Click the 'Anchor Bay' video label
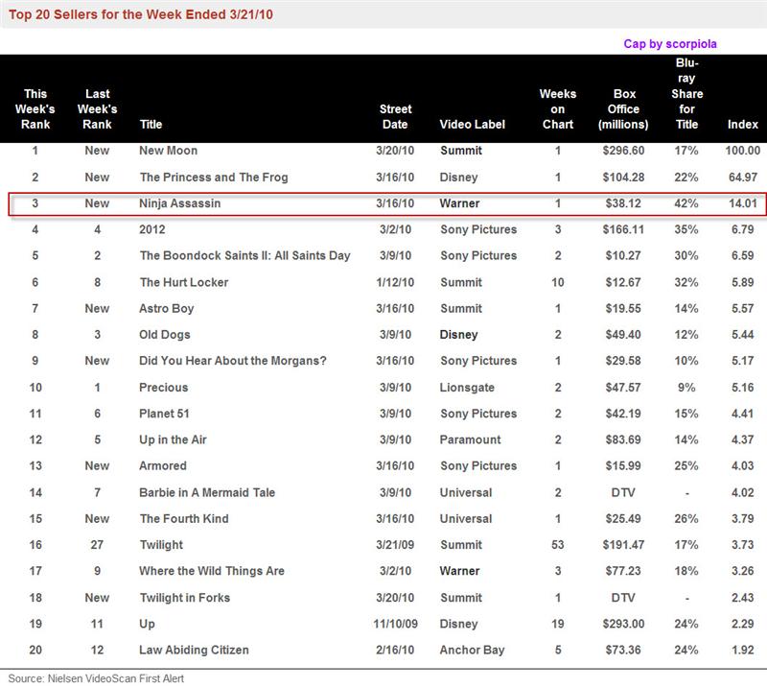The height and width of the screenshot is (688, 767). pyautogui.click(x=472, y=651)
